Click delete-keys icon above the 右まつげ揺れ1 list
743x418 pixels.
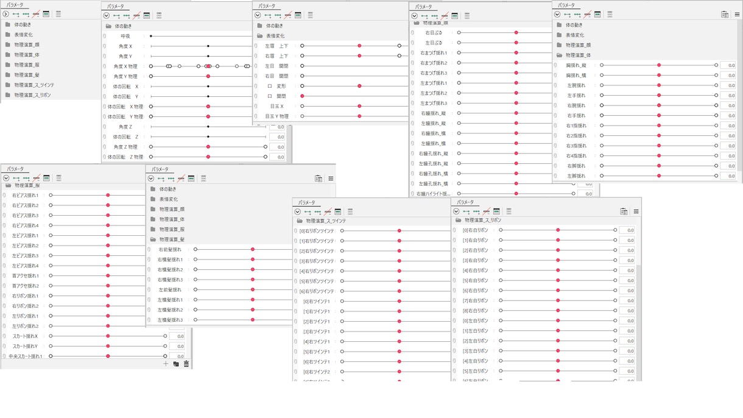point(445,16)
